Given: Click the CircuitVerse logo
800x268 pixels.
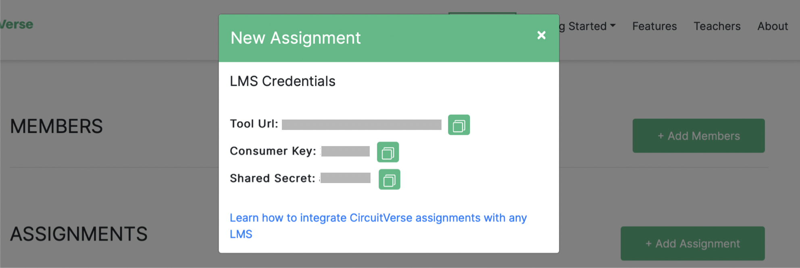Looking at the screenshot, I should click(x=16, y=25).
